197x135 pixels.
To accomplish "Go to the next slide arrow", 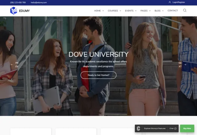I will [185, 65].
